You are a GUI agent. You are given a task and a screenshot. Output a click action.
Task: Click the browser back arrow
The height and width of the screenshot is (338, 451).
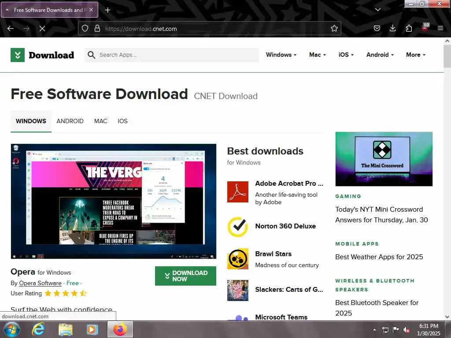coord(11,29)
